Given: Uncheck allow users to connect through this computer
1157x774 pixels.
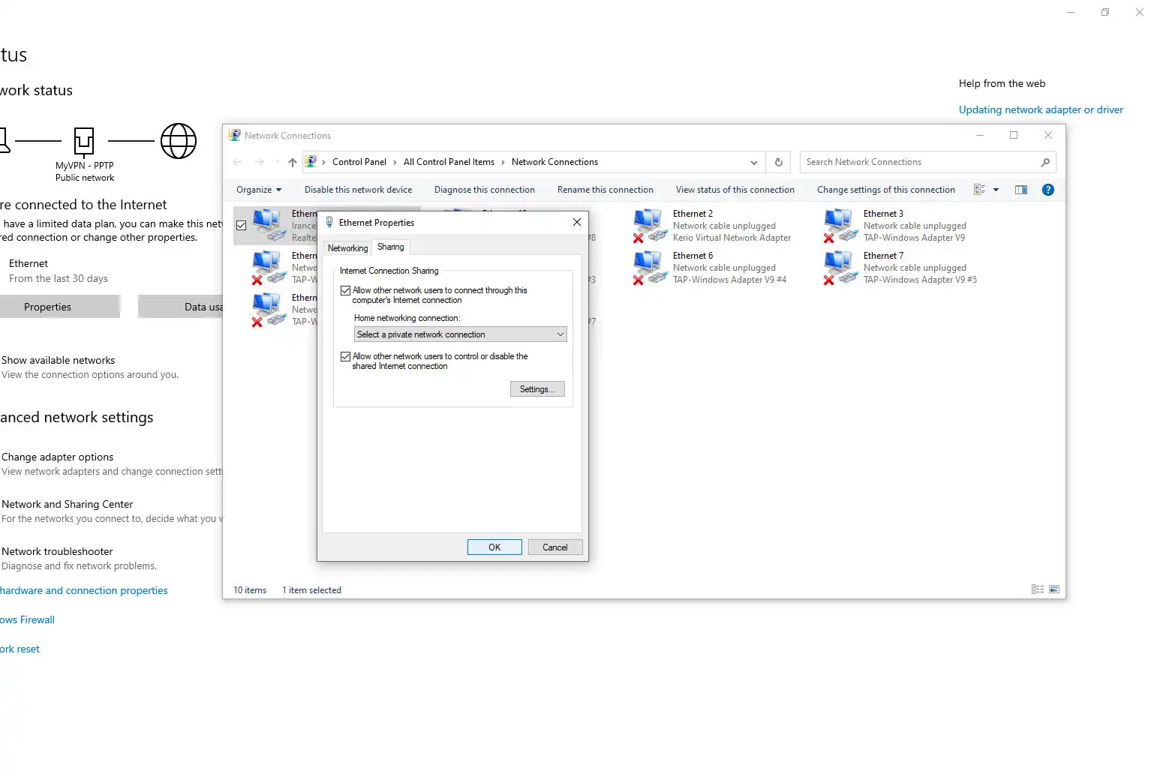Looking at the screenshot, I should pos(346,290).
